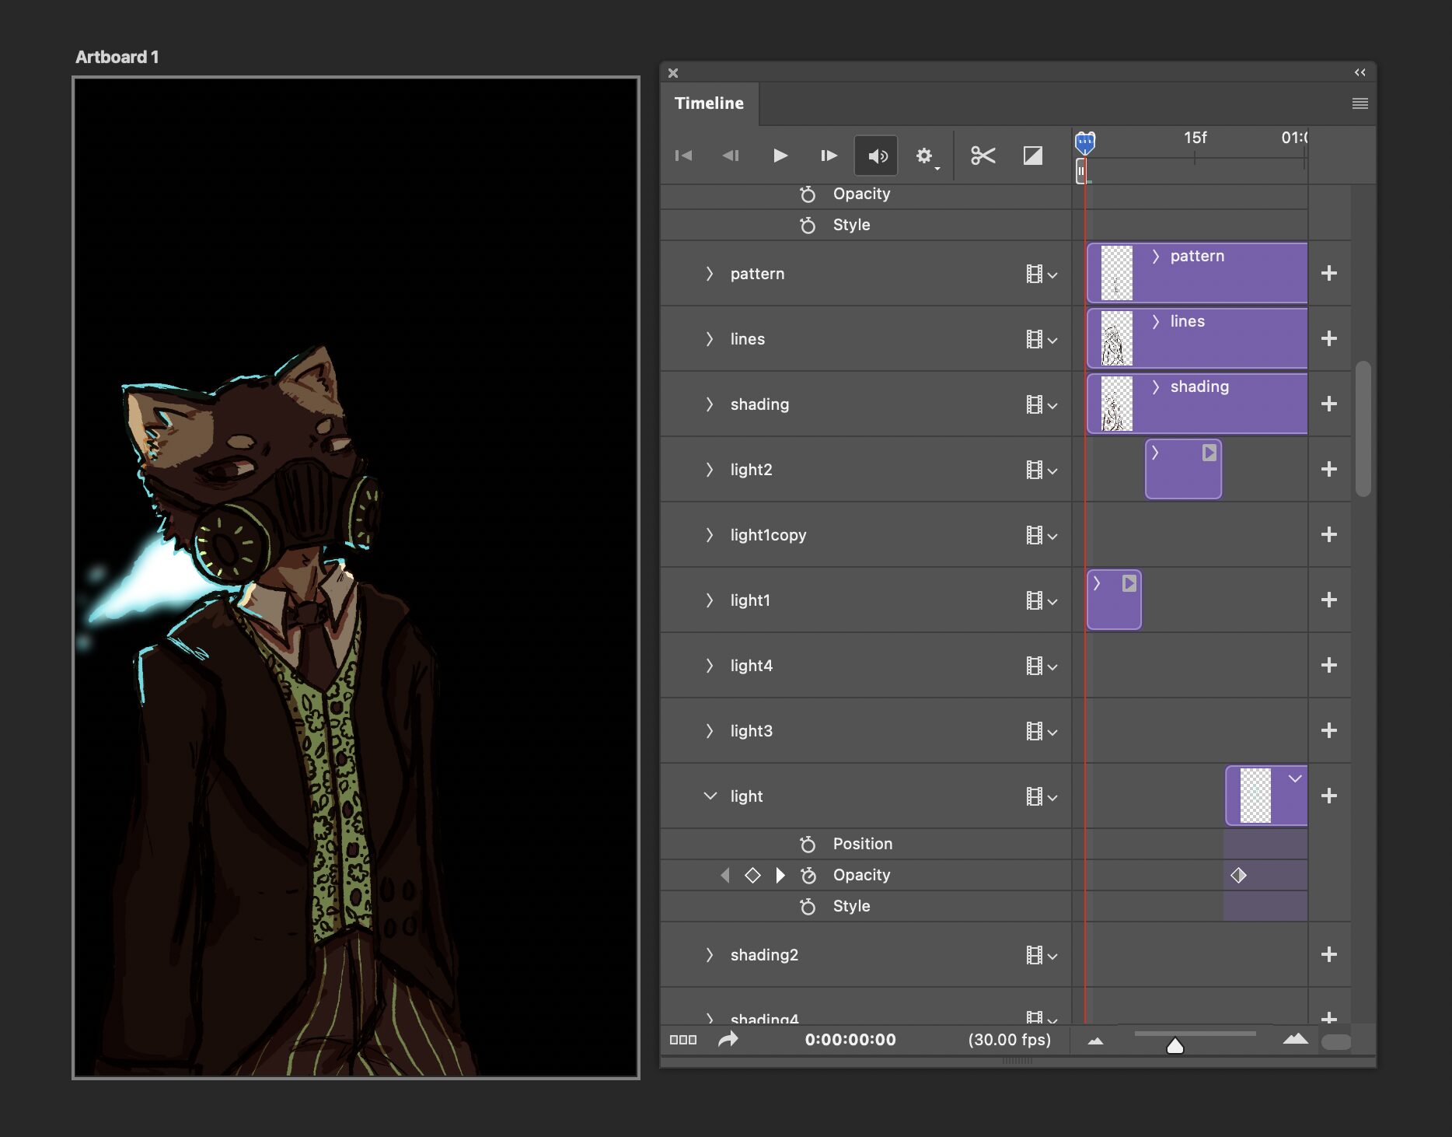This screenshot has height=1137, width=1452.
Task: Add media to pattern track
Action: pyautogui.click(x=1329, y=273)
